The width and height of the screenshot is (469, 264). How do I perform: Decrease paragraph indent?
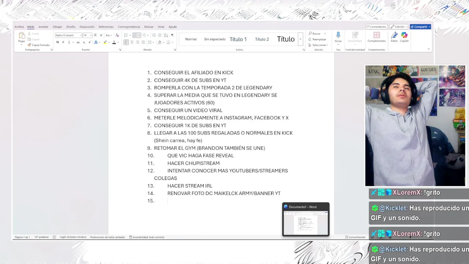tap(154, 35)
